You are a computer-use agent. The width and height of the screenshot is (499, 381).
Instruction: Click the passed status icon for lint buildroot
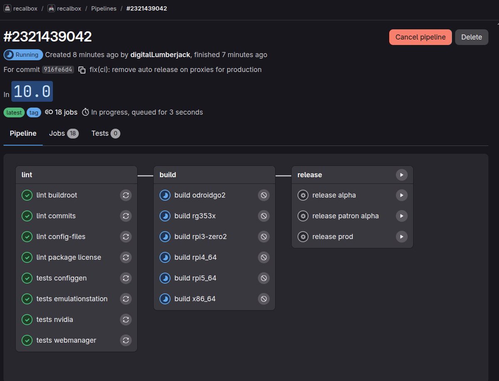point(27,195)
